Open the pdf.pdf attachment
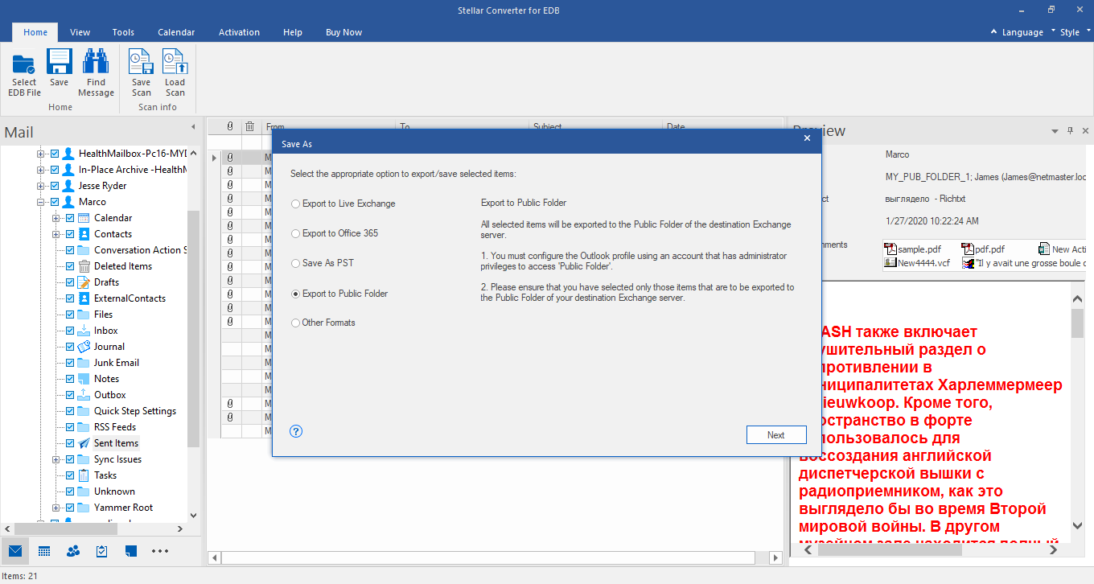The image size is (1094, 584). point(984,249)
